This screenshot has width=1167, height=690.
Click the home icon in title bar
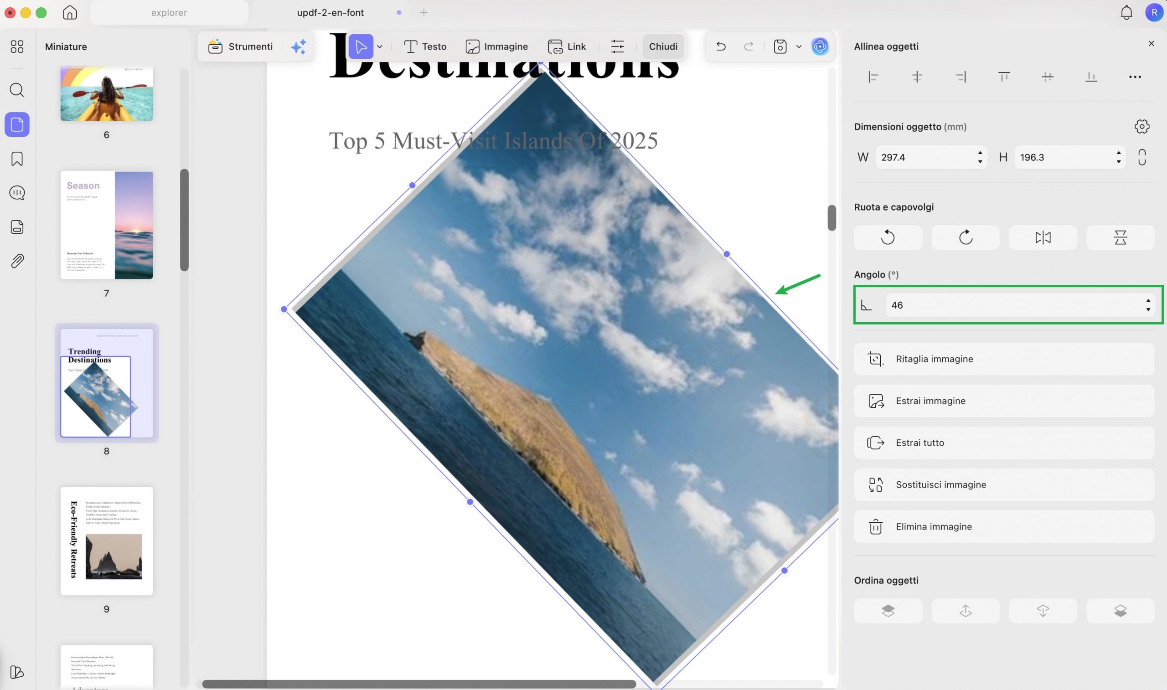click(x=70, y=13)
